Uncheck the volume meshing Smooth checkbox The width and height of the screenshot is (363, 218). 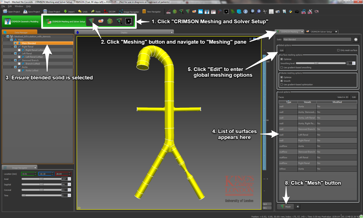pyautogui.click(x=281, y=81)
